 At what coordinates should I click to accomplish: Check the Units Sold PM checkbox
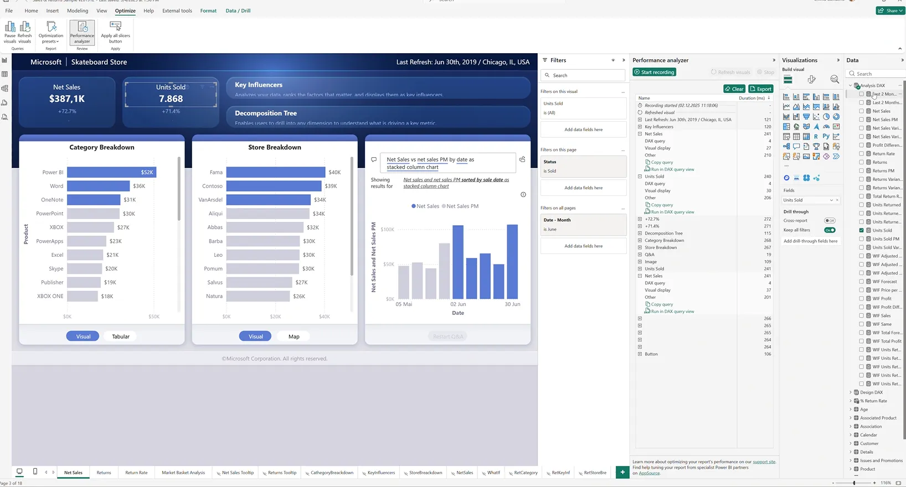click(861, 239)
